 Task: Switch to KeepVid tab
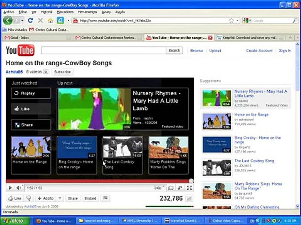point(250,38)
